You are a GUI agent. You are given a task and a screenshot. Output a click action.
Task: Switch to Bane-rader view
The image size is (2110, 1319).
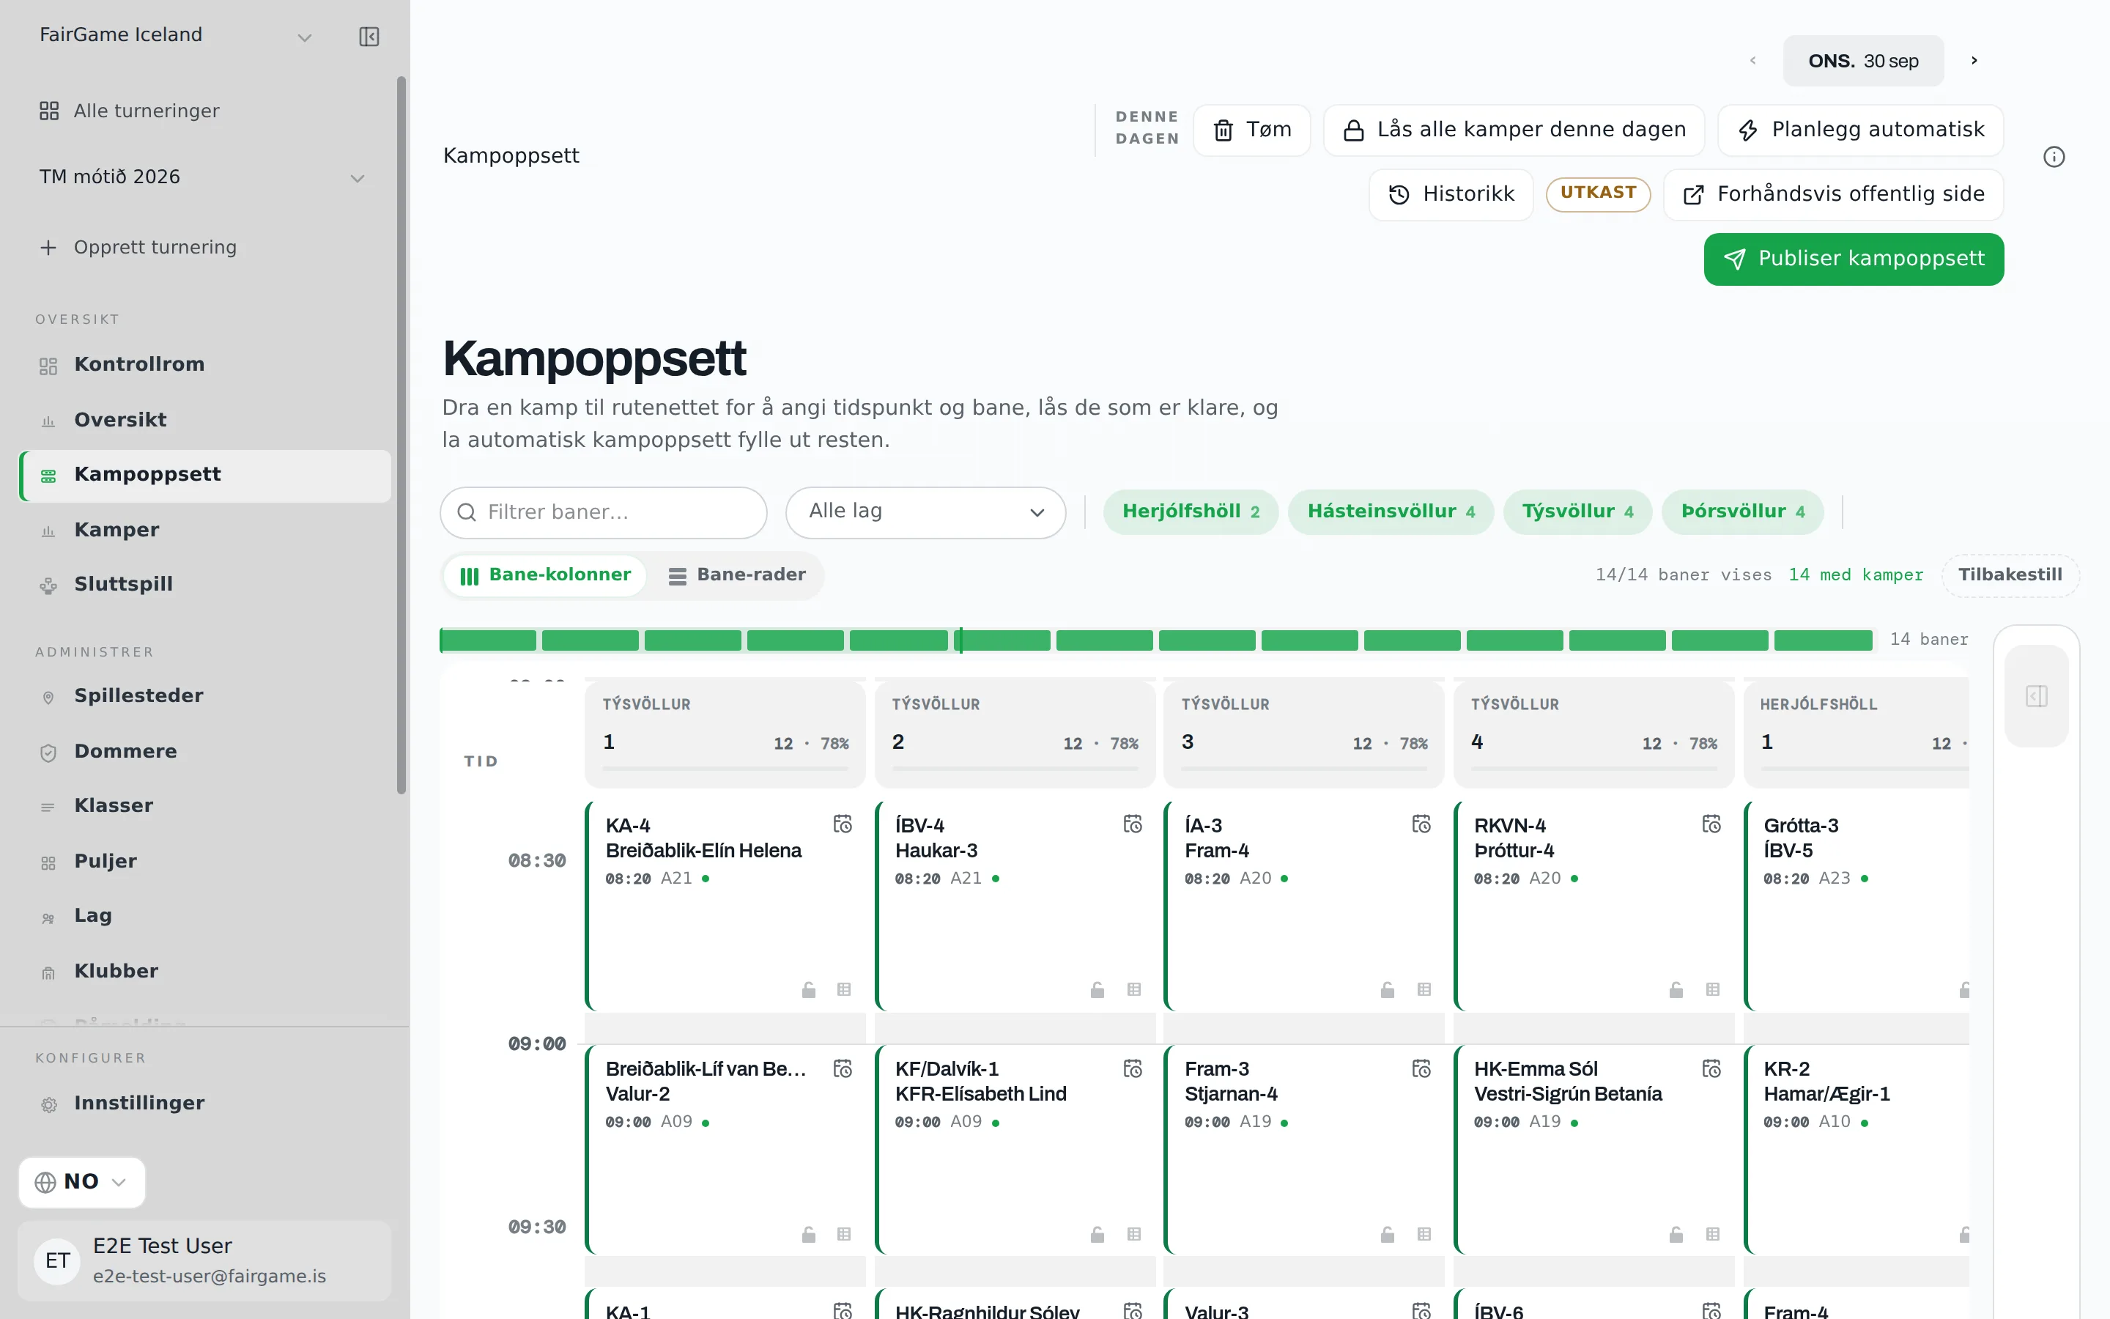737,576
